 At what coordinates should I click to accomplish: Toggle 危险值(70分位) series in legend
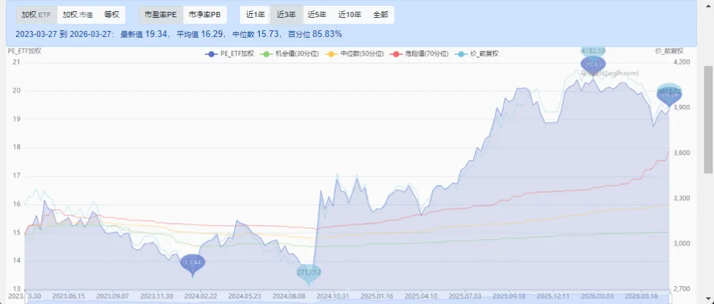(x=419, y=54)
